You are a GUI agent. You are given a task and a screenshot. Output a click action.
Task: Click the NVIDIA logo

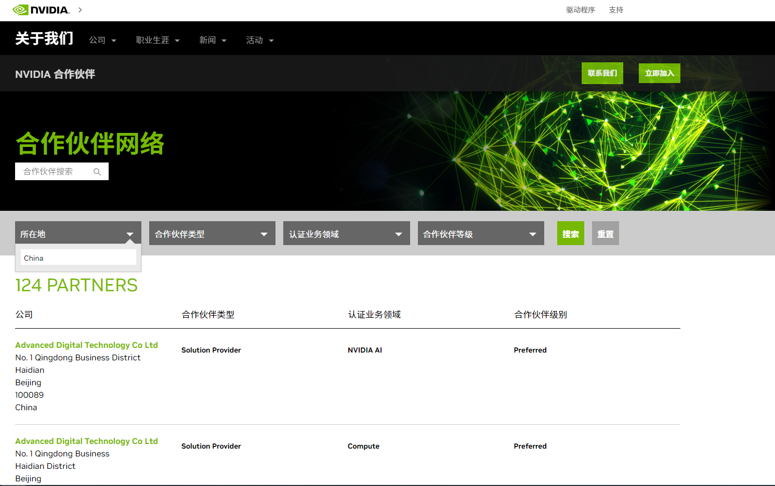(41, 10)
